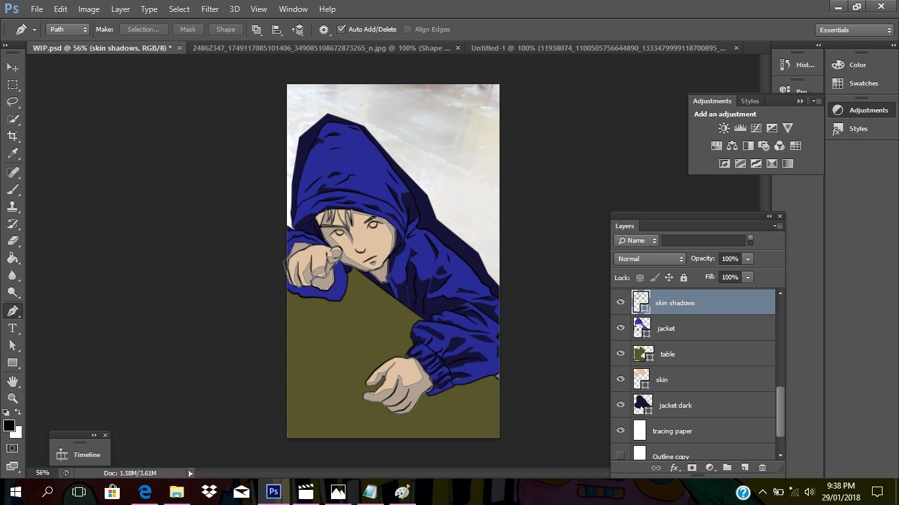Viewport: 899px width, 505px height.
Task: Click the foreground color swatch
Action: tap(9, 425)
